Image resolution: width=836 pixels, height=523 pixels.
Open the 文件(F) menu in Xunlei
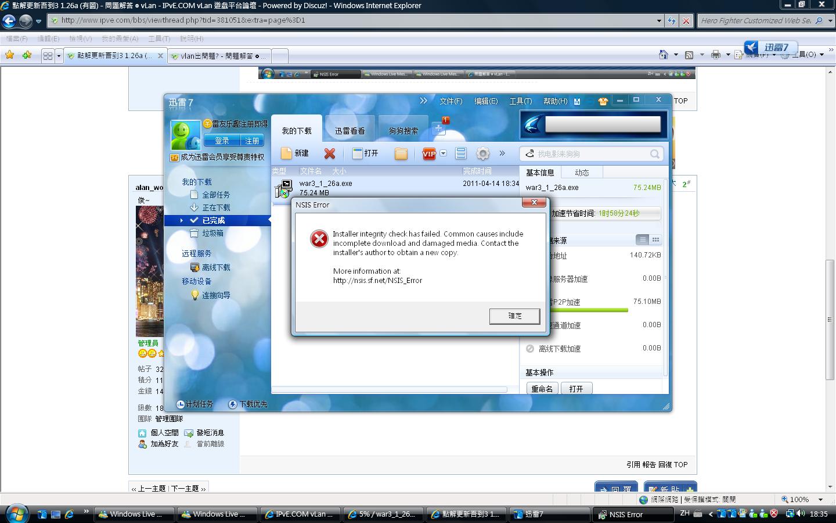[x=451, y=101]
